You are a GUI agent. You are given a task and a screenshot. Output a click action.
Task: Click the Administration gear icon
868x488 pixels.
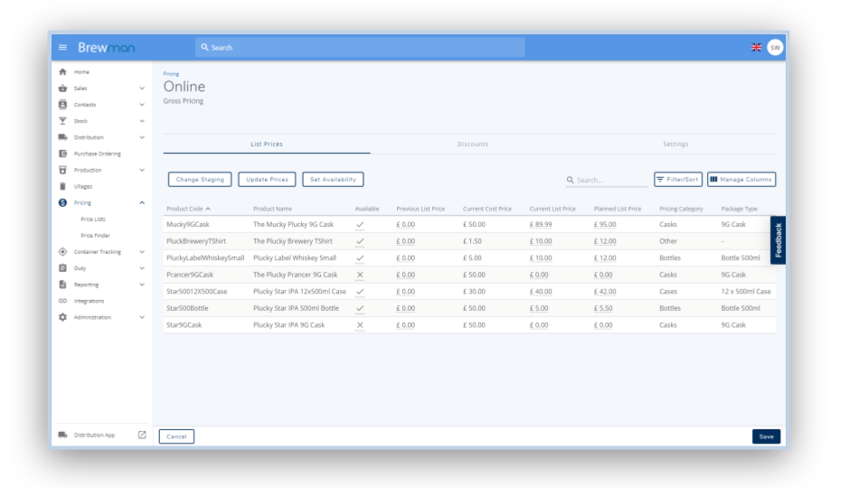click(x=62, y=317)
